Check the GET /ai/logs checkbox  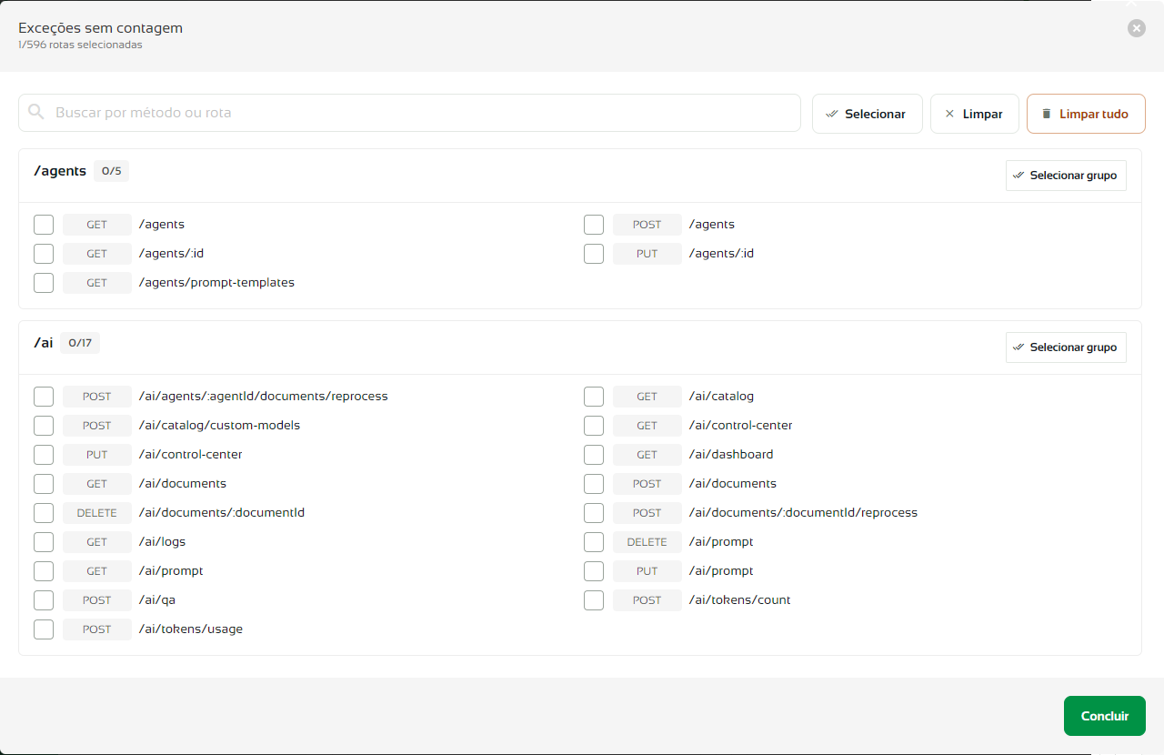[x=44, y=542]
